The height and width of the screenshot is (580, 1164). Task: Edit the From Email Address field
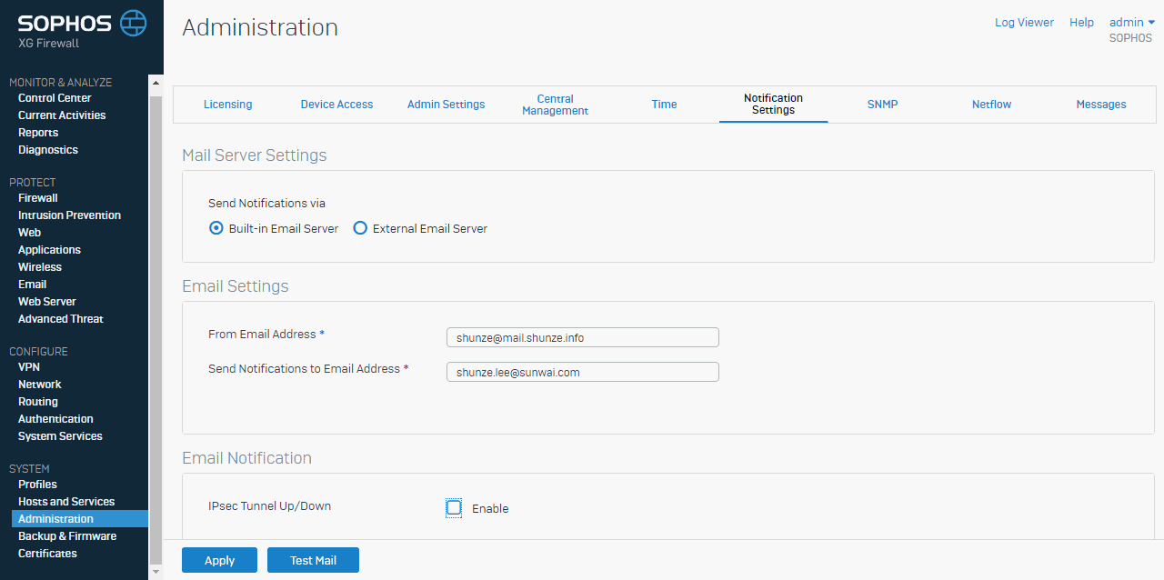point(582,338)
